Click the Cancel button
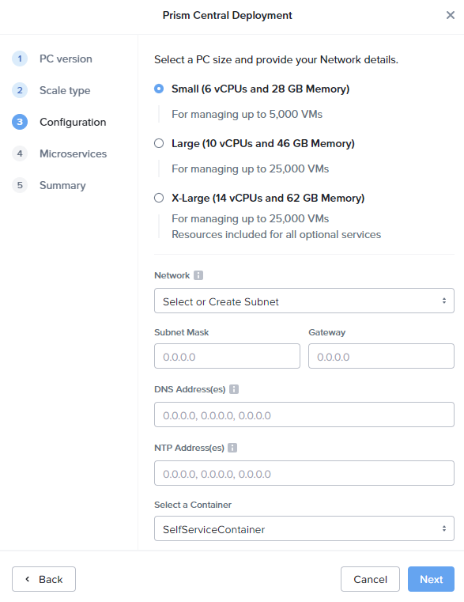 point(370,579)
